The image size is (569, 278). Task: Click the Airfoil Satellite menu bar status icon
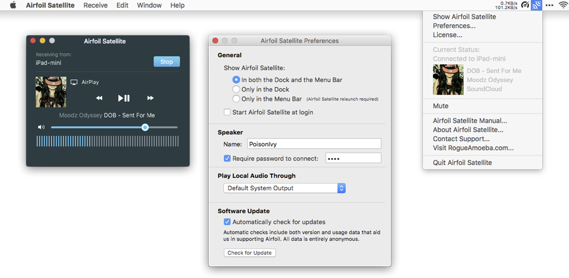pyautogui.click(x=536, y=5)
